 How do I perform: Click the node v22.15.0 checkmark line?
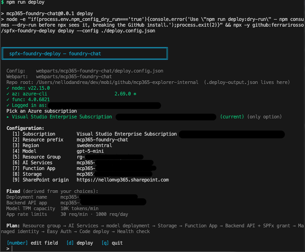click(29, 88)
